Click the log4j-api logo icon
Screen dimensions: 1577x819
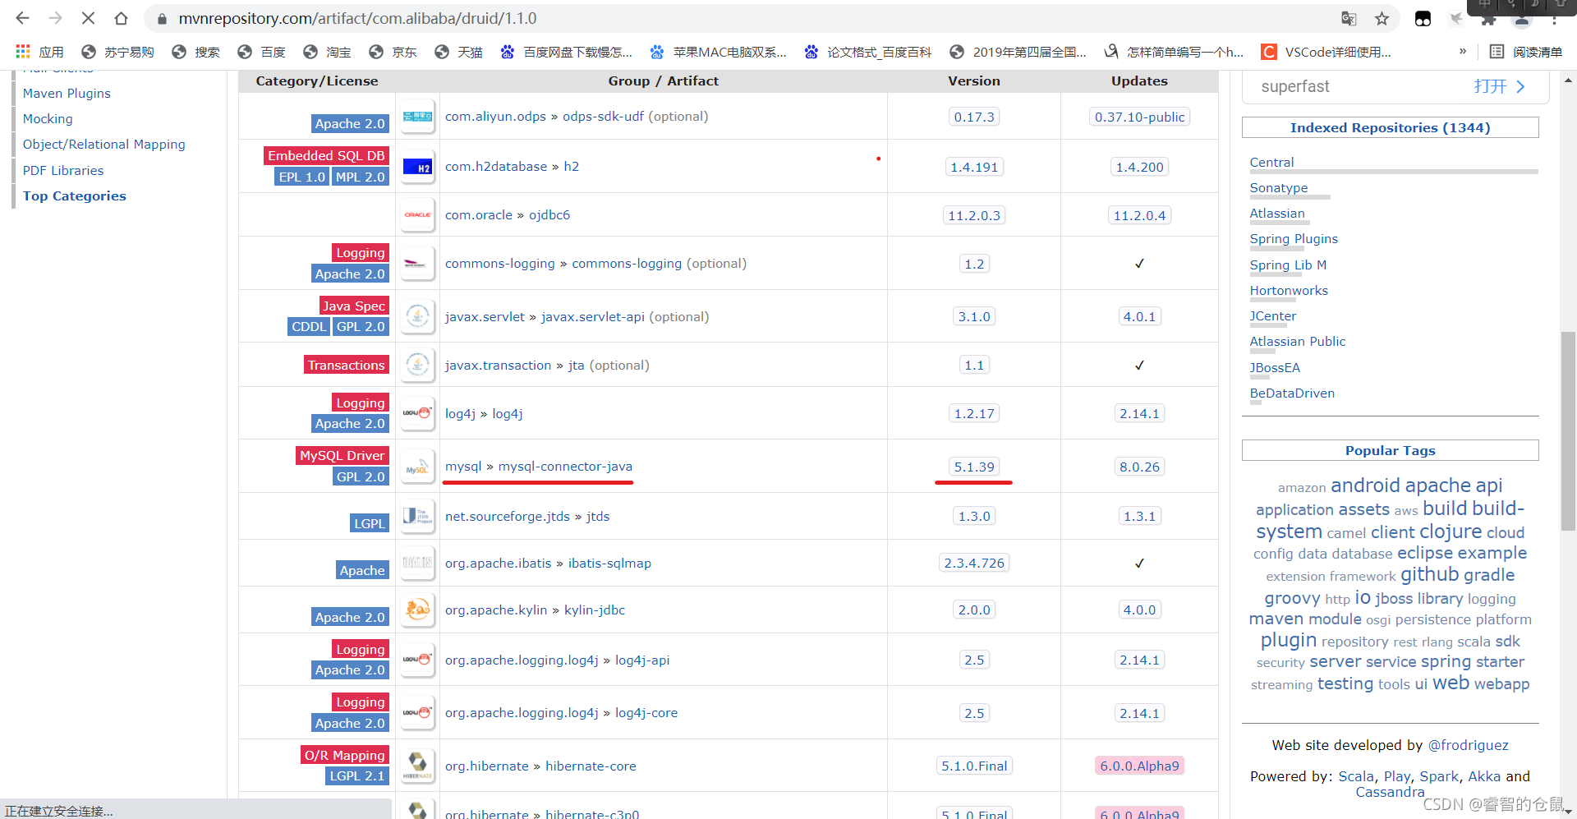[418, 660]
